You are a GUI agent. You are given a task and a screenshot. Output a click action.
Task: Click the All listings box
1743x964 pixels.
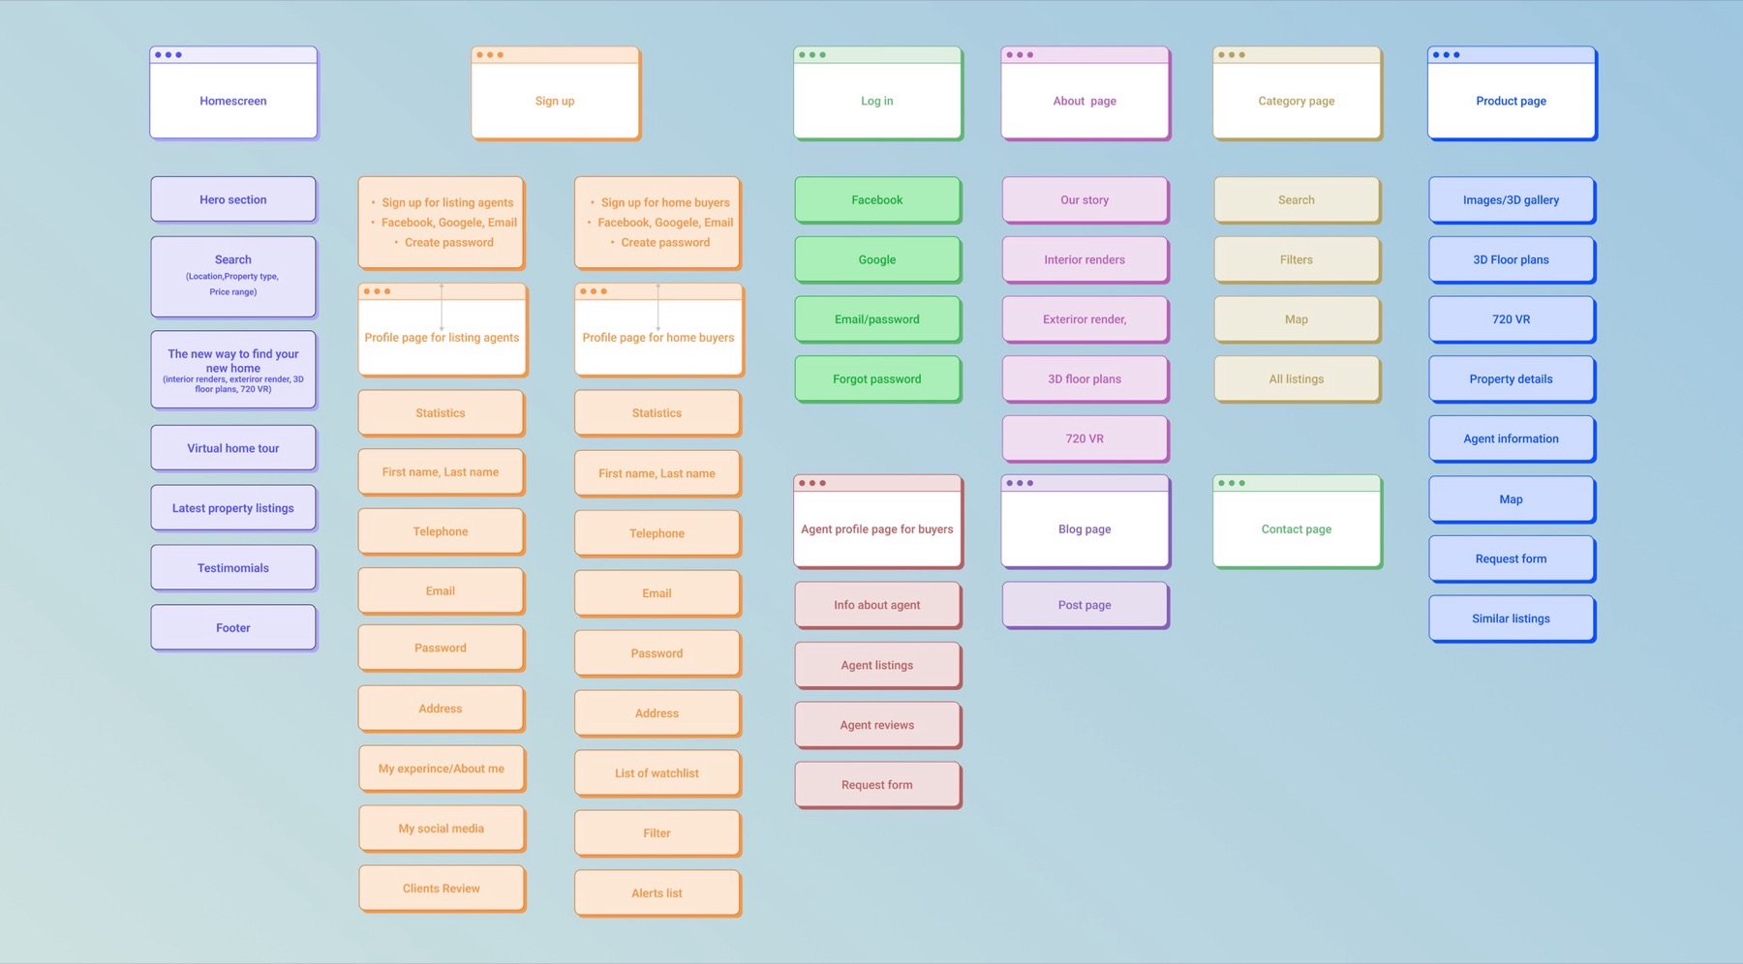pyautogui.click(x=1297, y=379)
